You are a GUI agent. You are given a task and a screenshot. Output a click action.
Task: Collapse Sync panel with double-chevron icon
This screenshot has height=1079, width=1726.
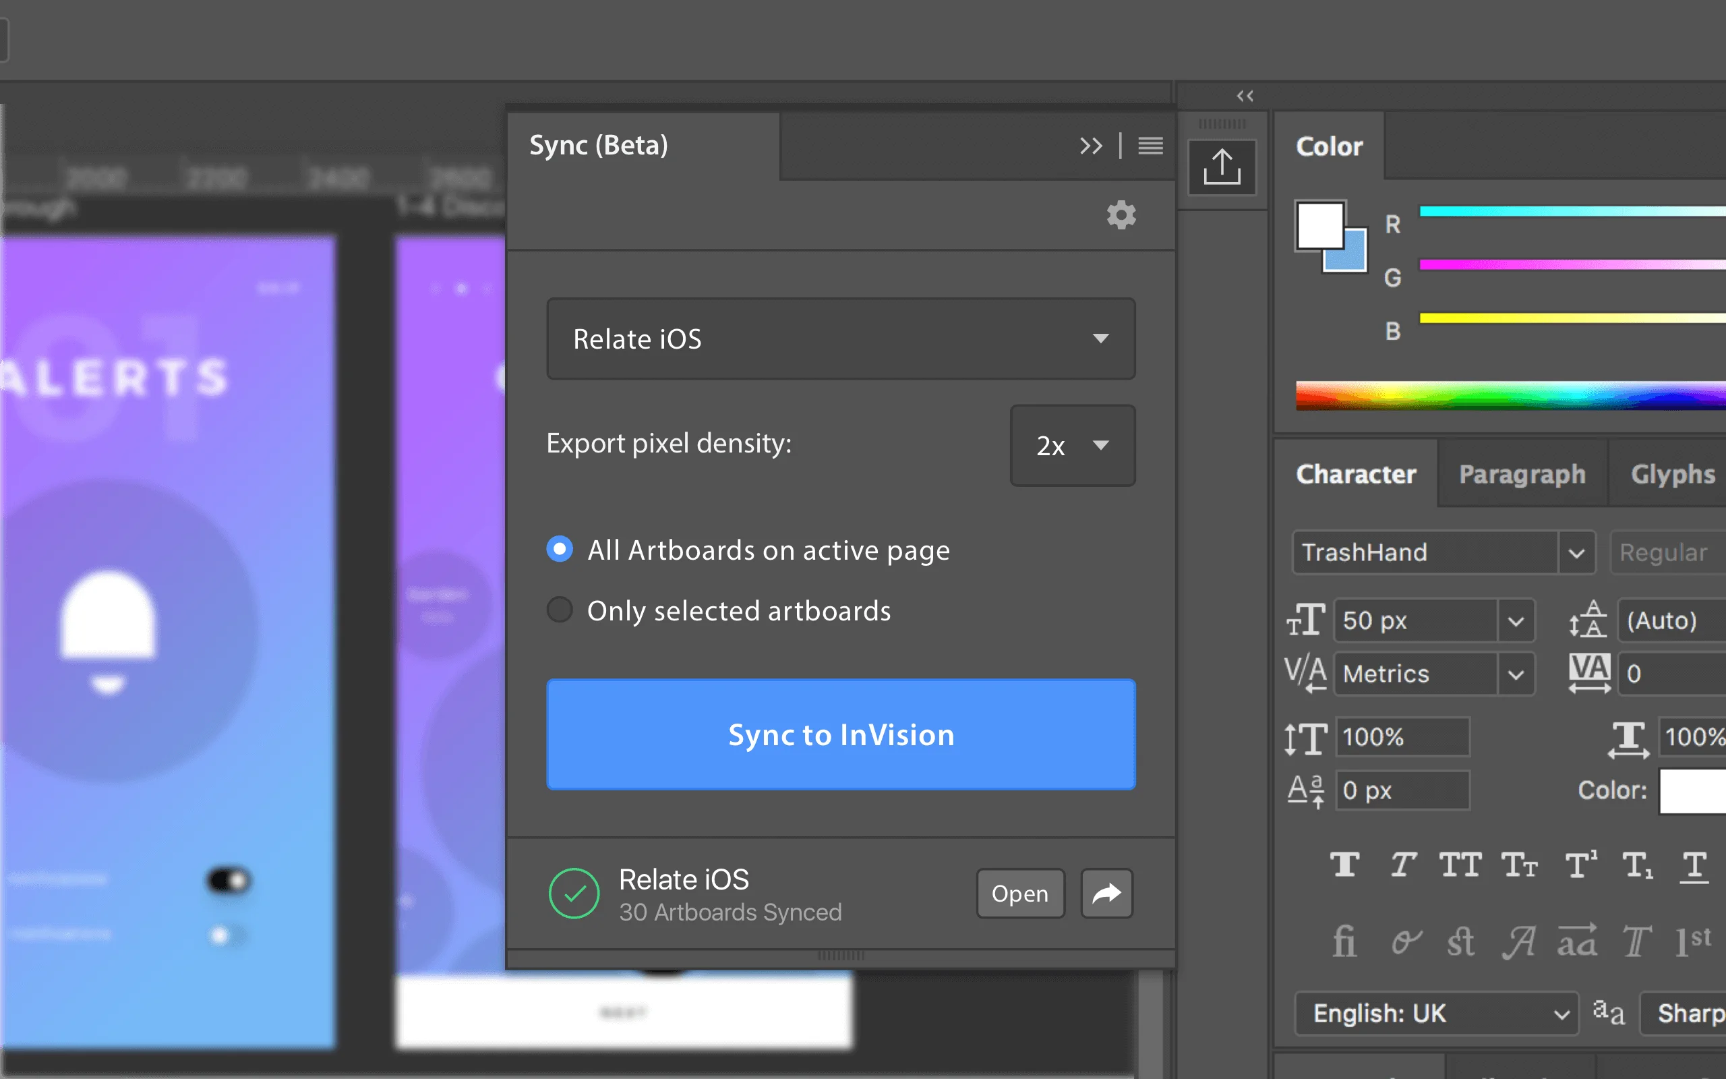(x=1090, y=146)
